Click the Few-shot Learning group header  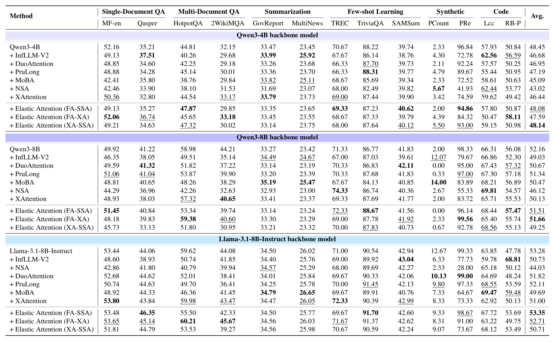(x=375, y=12)
